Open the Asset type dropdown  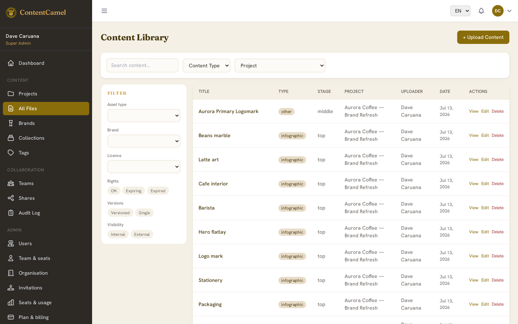pos(144,116)
